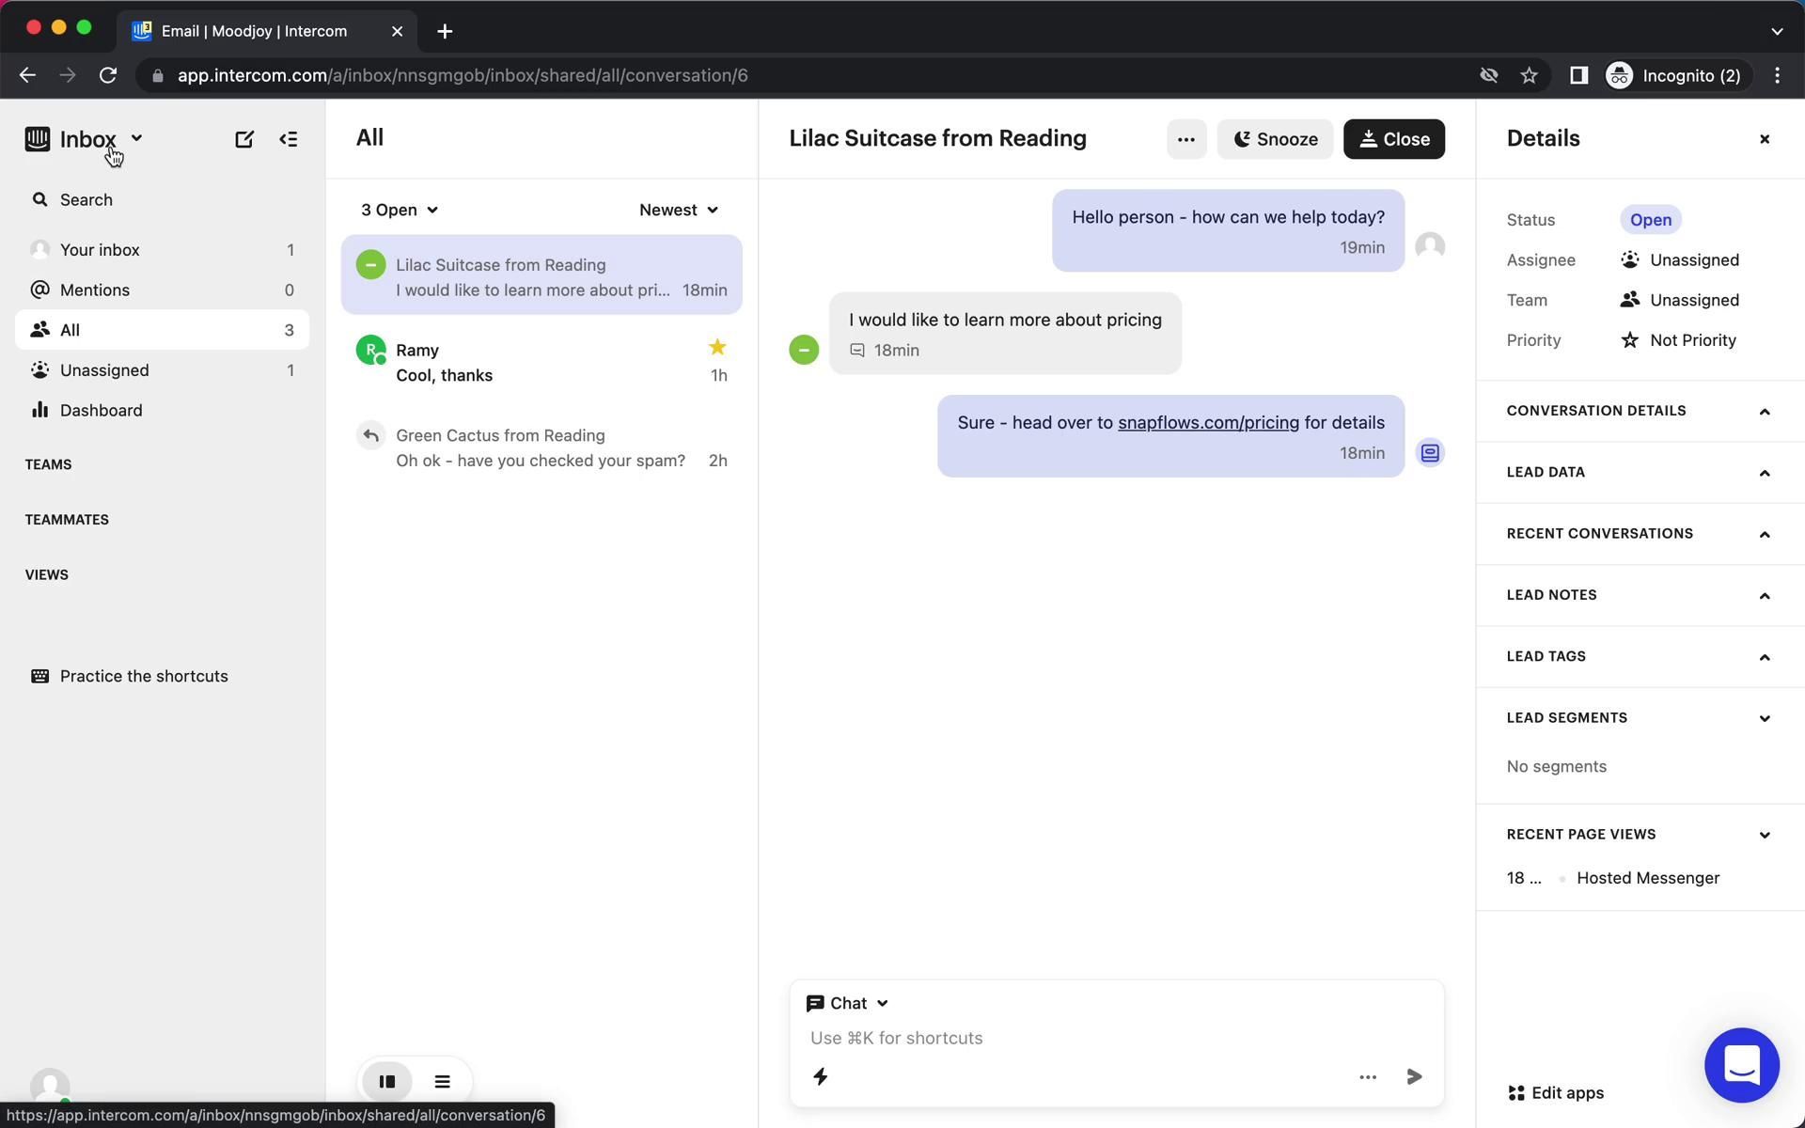Collapse the Lead Segments section
This screenshot has width=1805, height=1128.
1764,718
